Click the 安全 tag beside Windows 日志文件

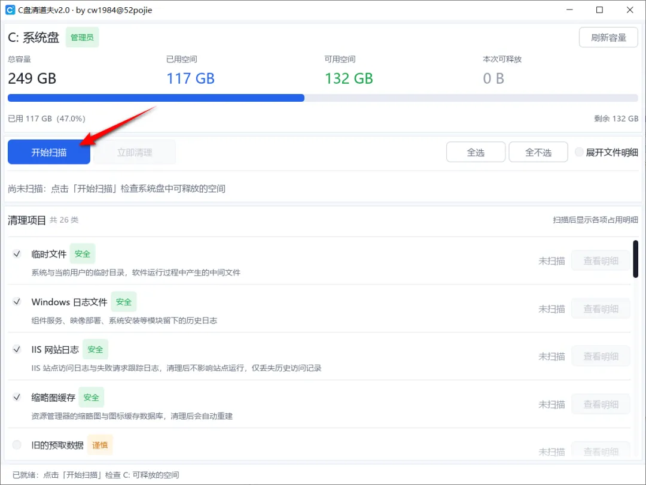pyautogui.click(x=124, y=302)
